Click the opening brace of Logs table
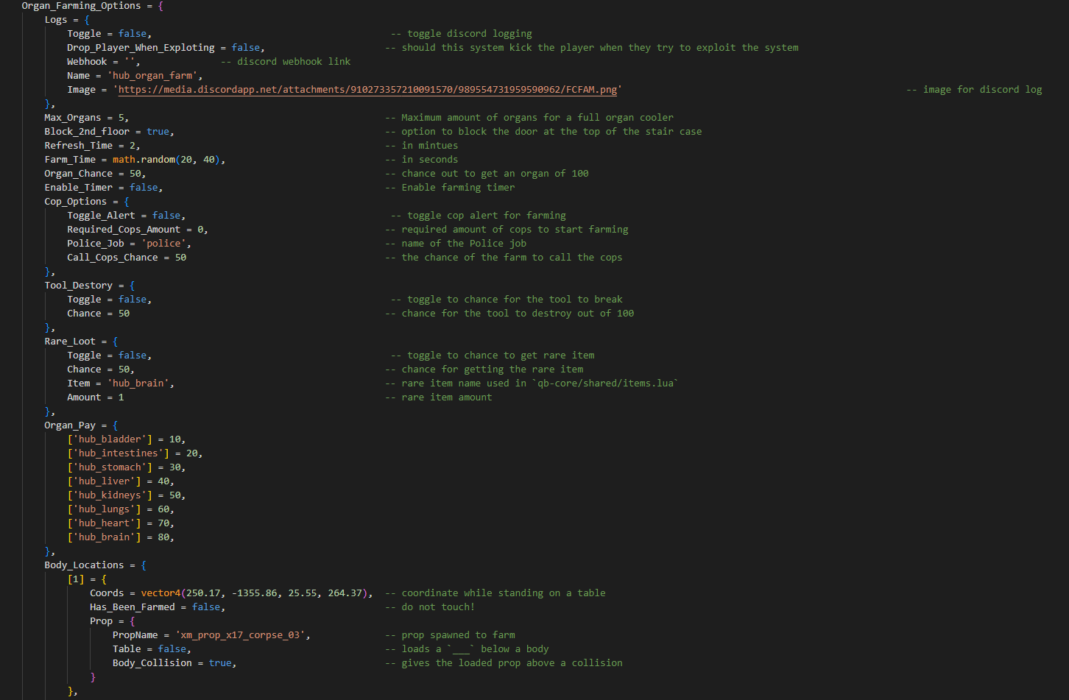The image size is (1069, 700). (87, 20)
